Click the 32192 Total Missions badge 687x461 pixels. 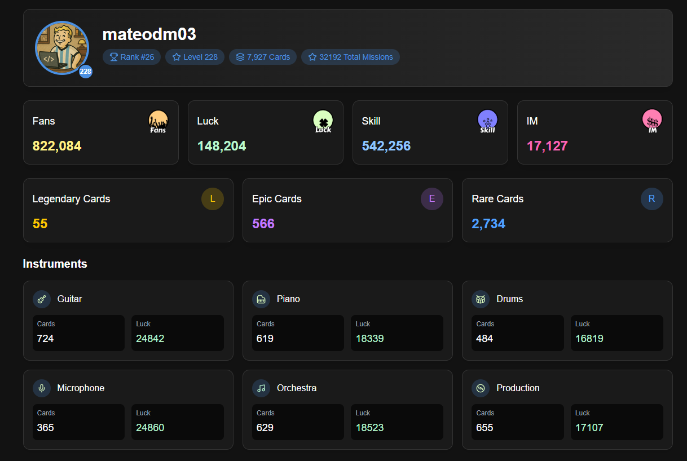(x=350, y=57)
